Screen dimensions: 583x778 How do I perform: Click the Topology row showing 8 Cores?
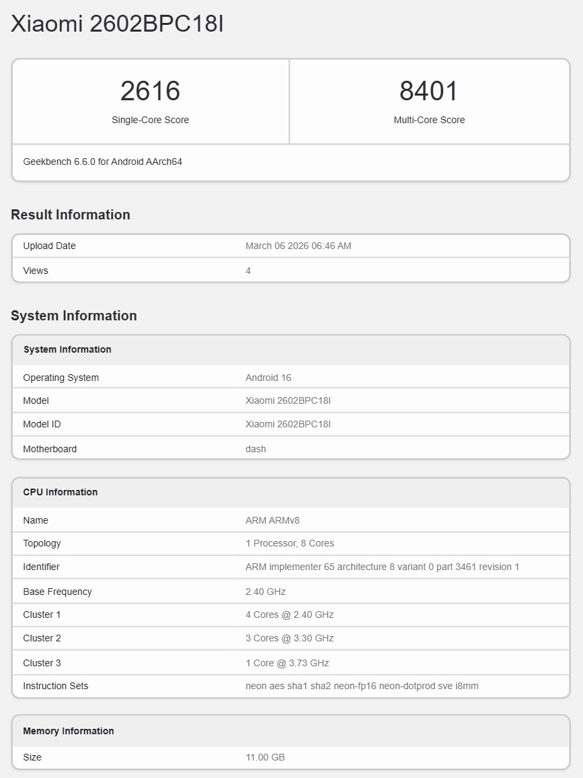(x=292, y=543)
